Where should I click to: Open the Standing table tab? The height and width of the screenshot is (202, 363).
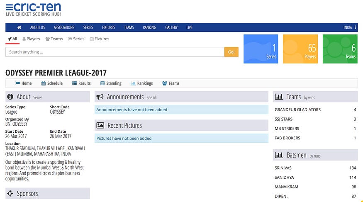[111, 83]
